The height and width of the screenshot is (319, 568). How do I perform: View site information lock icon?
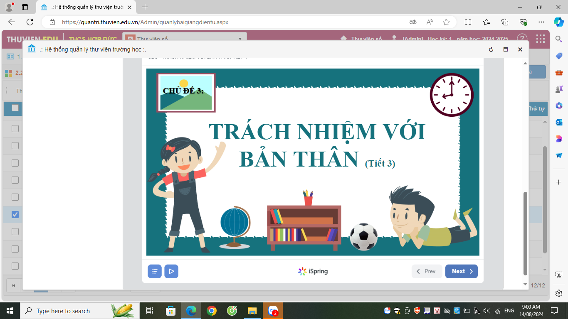tap(52, 22)
